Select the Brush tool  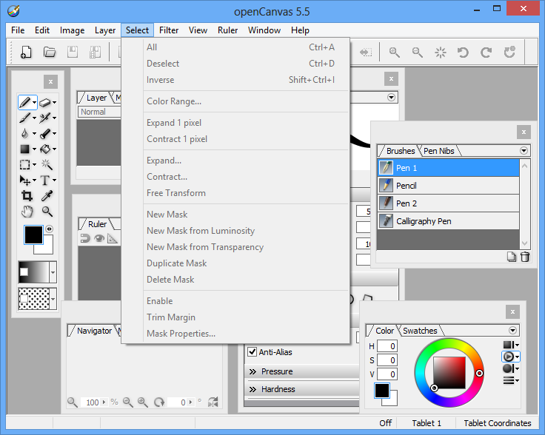click(x=24, y=118)
